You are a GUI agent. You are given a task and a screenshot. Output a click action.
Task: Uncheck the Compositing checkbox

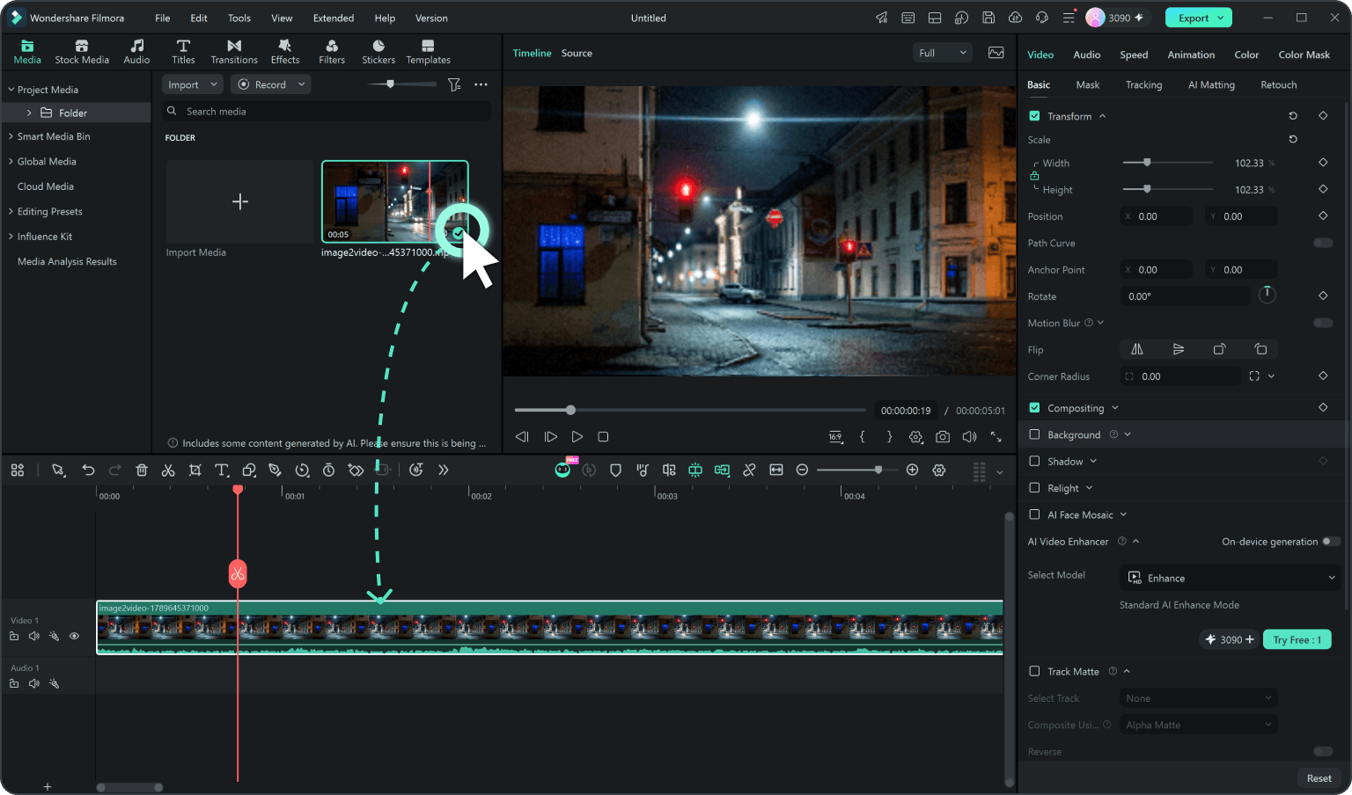(1034, 408)
